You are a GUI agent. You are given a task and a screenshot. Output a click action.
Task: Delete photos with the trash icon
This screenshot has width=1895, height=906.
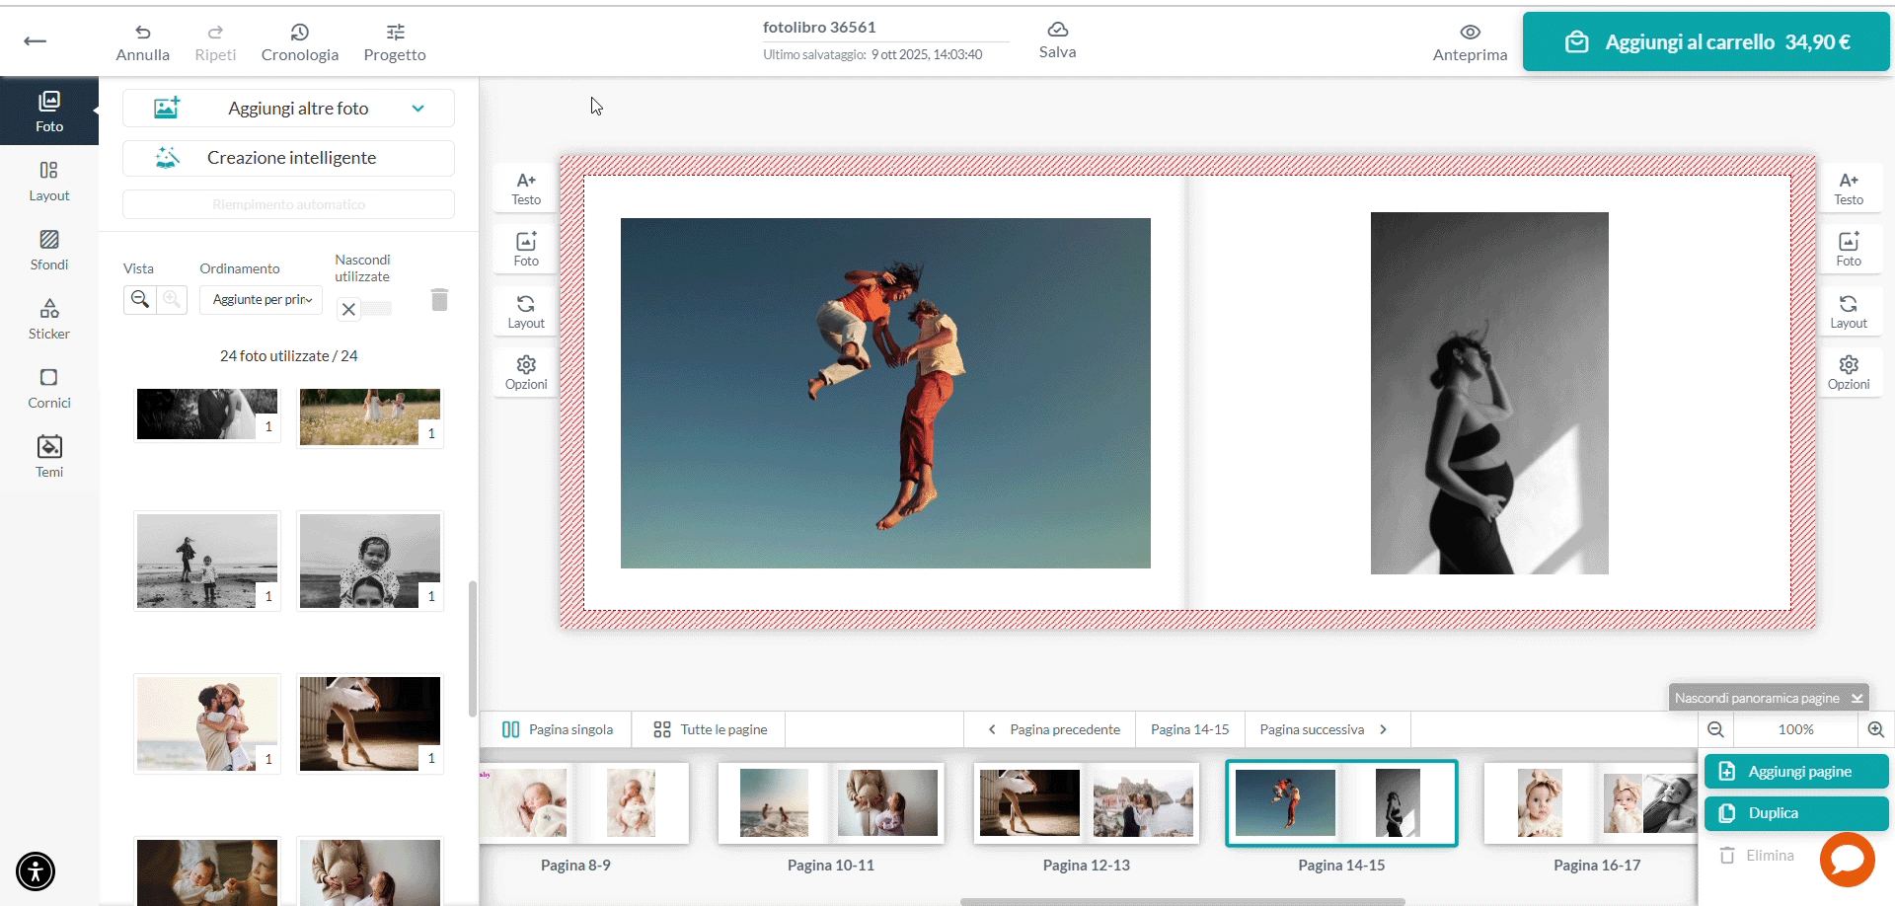coord(440,299)
